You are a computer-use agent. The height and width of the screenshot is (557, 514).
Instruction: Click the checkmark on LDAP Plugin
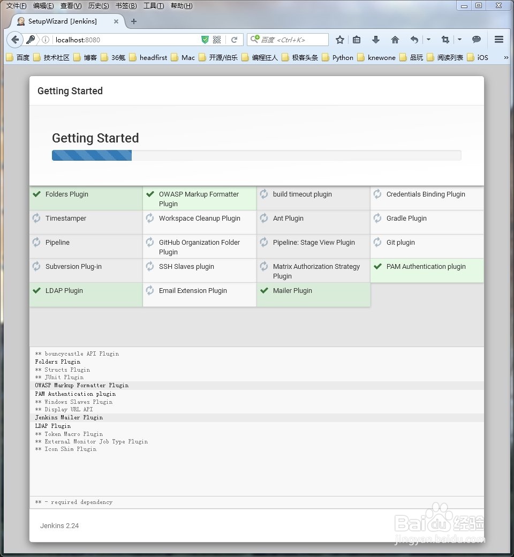coord(36,291)
